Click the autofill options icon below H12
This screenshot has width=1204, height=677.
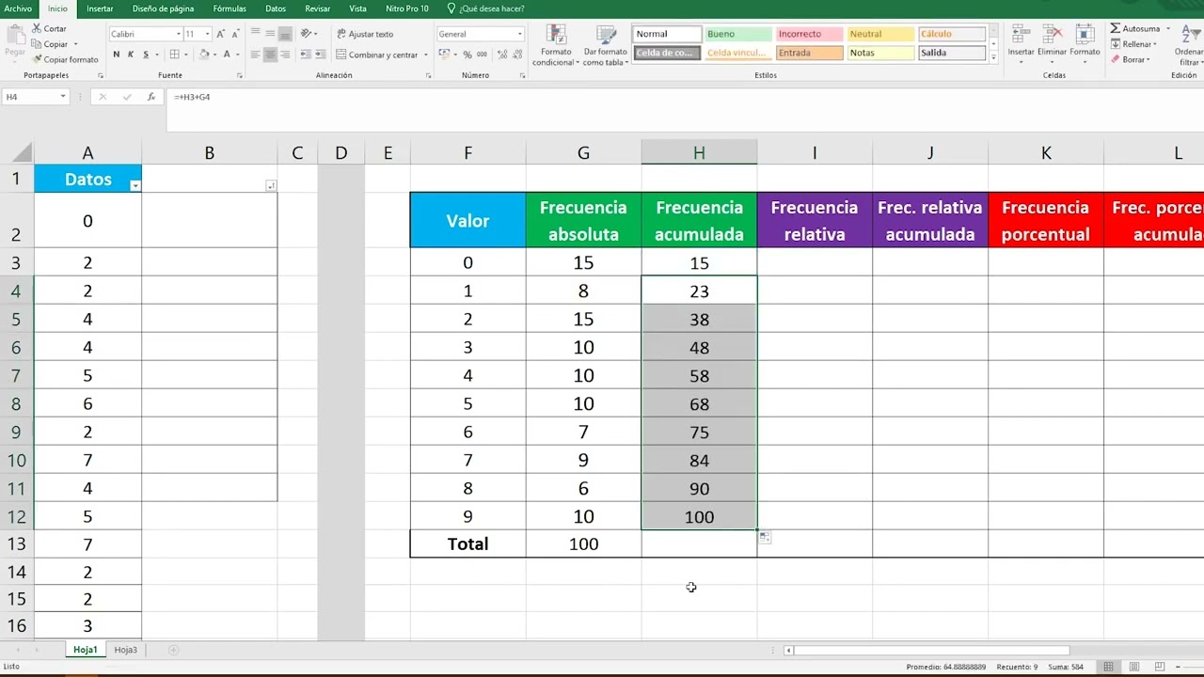coord(765,537)
